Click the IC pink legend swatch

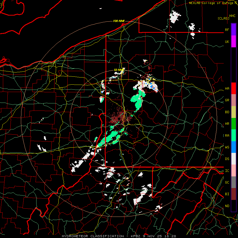[x=234, y=171]
